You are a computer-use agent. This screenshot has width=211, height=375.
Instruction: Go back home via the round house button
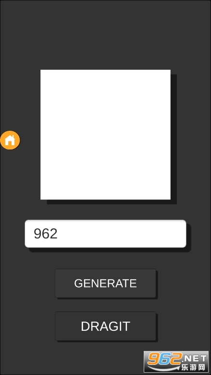pos(10,140)
